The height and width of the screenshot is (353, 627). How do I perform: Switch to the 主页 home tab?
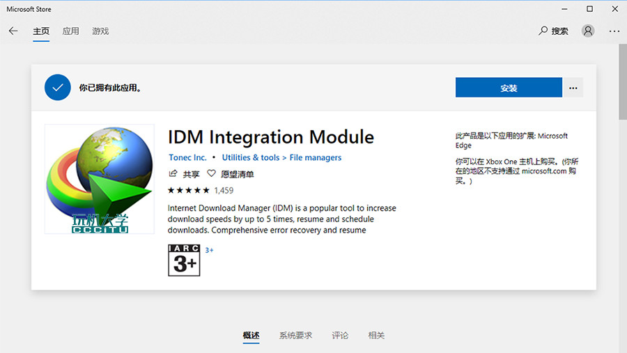[41, 31]
